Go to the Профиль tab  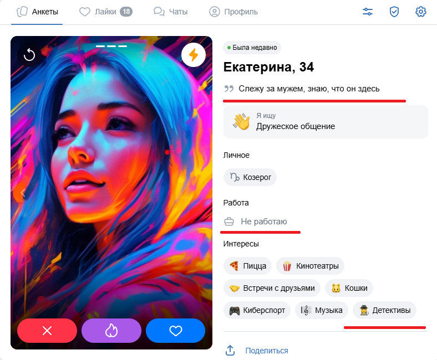[233, 12]
